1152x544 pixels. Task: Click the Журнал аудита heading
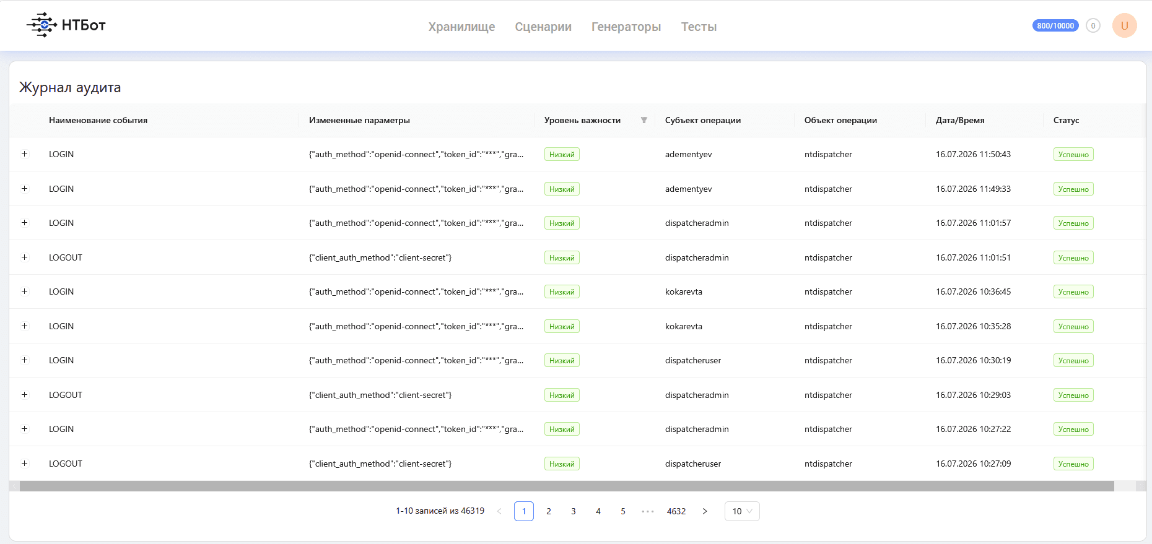[70, 87]
